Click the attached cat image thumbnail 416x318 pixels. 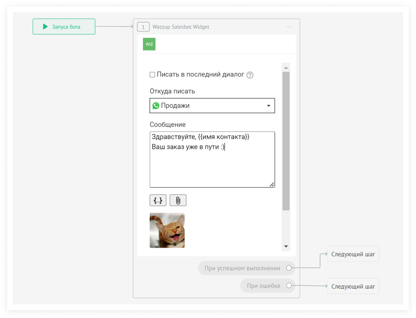167,230
